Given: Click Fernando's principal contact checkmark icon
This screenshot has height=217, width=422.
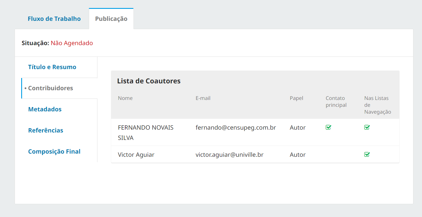Looking at the screenshot, I should click(x=328, y=127).
